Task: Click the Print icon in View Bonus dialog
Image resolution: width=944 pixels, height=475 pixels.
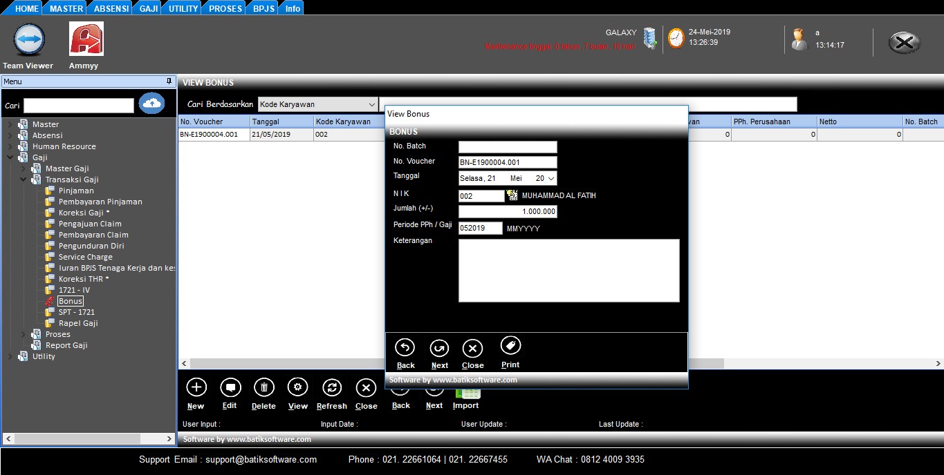Action: pos(510,347)
